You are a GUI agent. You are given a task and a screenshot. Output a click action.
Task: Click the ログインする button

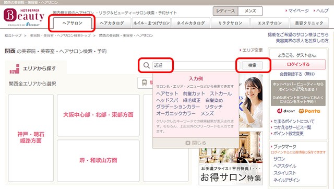298,64
